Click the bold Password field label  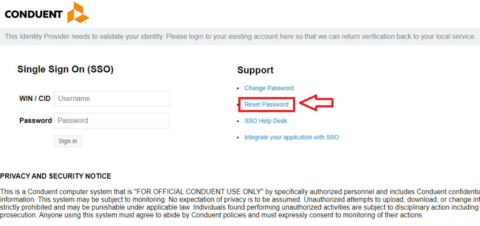click(36, 121)
